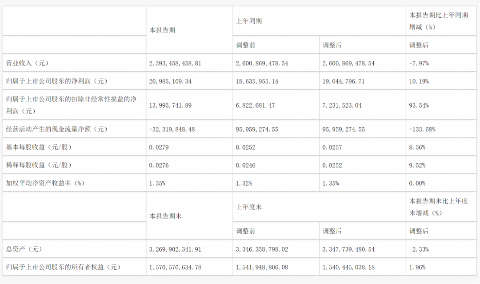Select diluted EPS value 0.0276
The width and height of the screenshot is (480, 284).
[159, 165]
